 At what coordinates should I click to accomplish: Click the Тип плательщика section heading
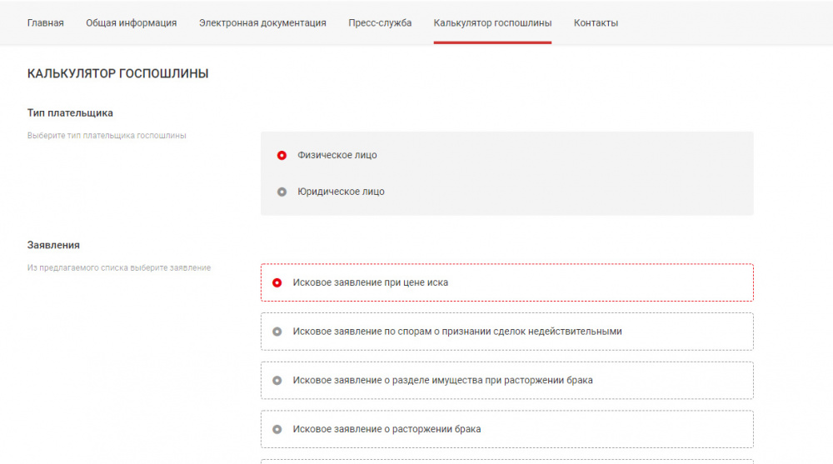pyautogui.click(x=70, y=112)
